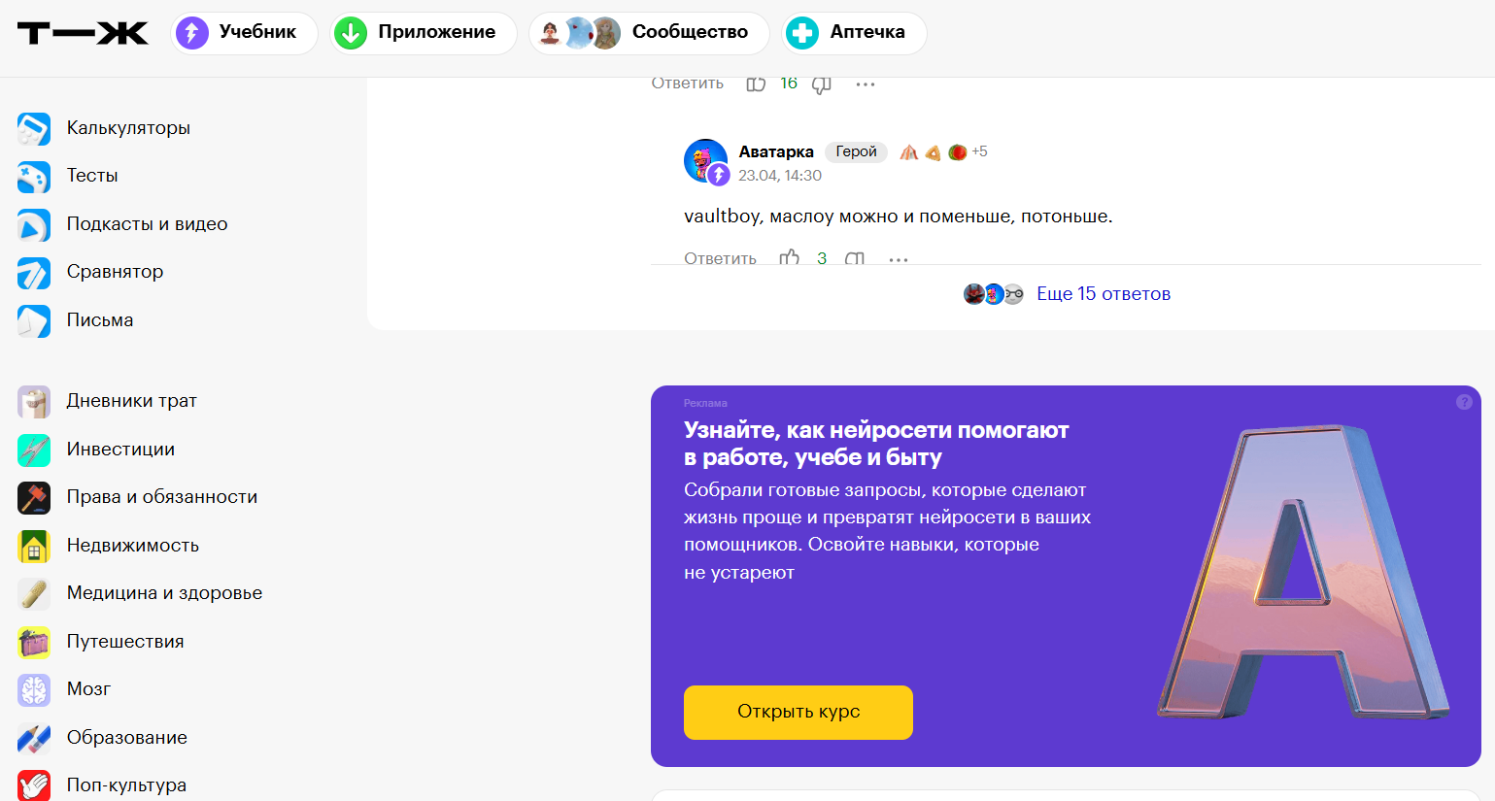Dislike the Аватарка comment about vaultboy
The height and width of the screenshot is (801, 1495).
tap(855, 259)
